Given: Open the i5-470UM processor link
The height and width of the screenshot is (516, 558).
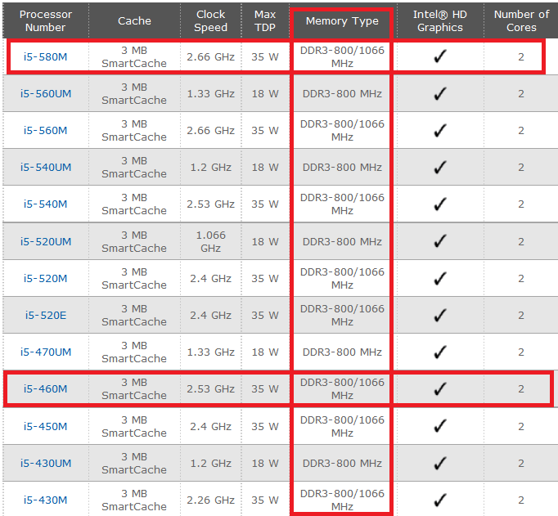Looking at the screenshot, I should [x=46, y=352].
